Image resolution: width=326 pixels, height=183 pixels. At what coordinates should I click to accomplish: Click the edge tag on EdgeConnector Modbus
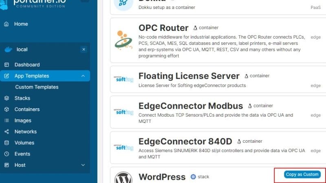[315, 115]
